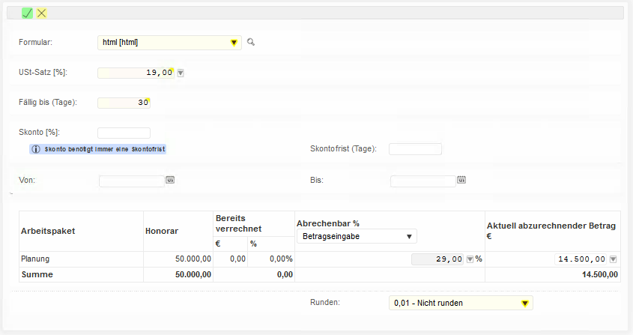This screenshot has height=335, width=633.
Task: Click the magnifier icon beside Formular
Action: [x=251, y=43]
